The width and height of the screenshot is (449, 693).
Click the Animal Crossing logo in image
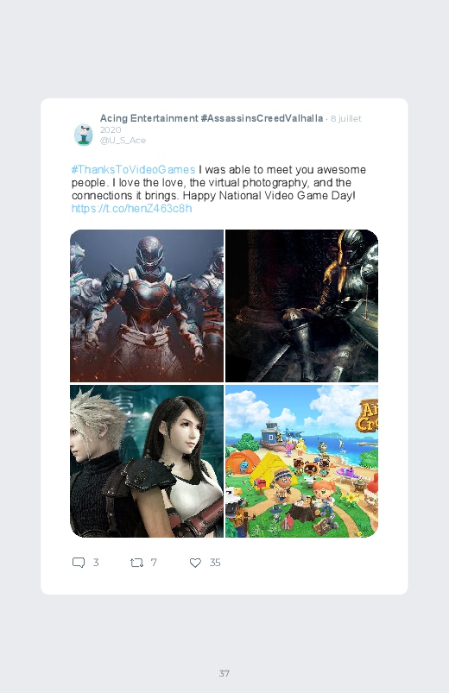tap(367, 416)
